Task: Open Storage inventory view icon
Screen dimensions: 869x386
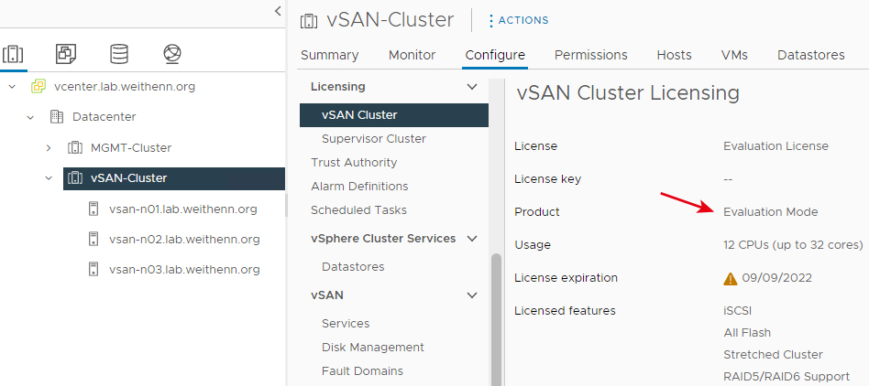Action: pyautogui.click(x=119, y=54)
